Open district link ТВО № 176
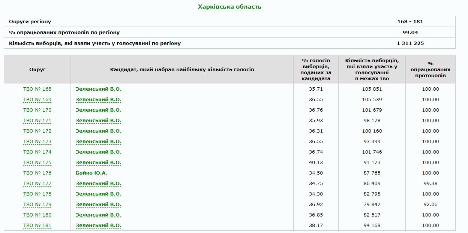The width and height of the screenshot is (468, 233). point(37,173)
